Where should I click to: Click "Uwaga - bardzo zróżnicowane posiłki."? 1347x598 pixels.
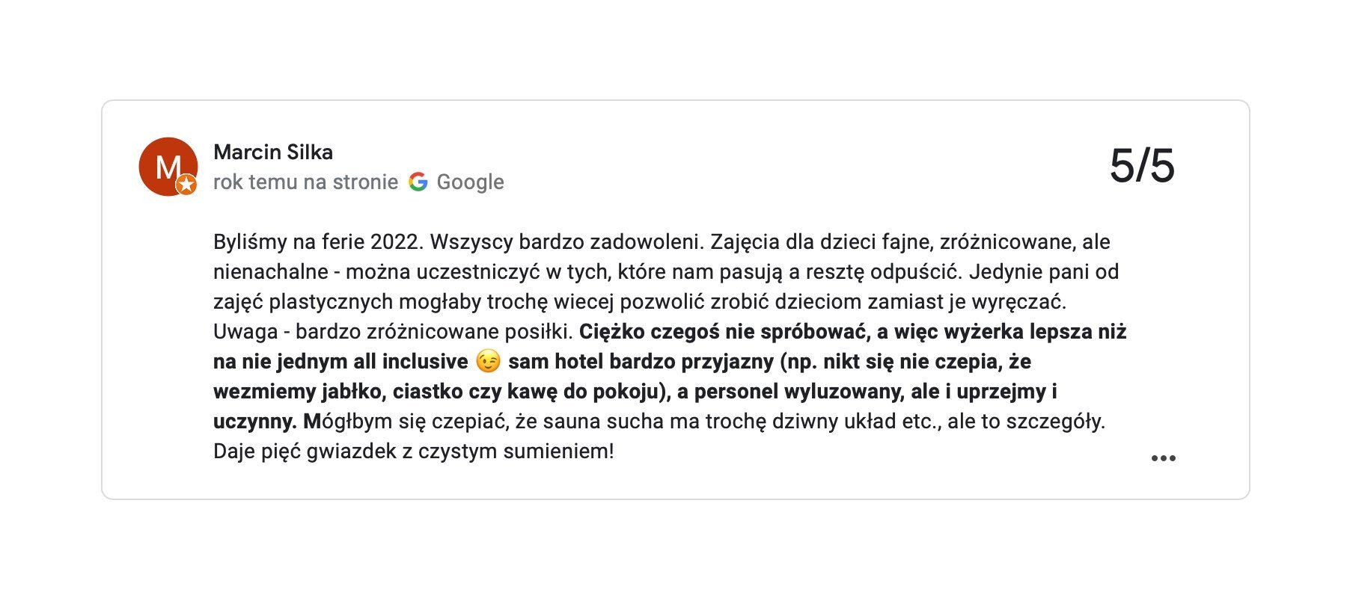click(393, 331)
